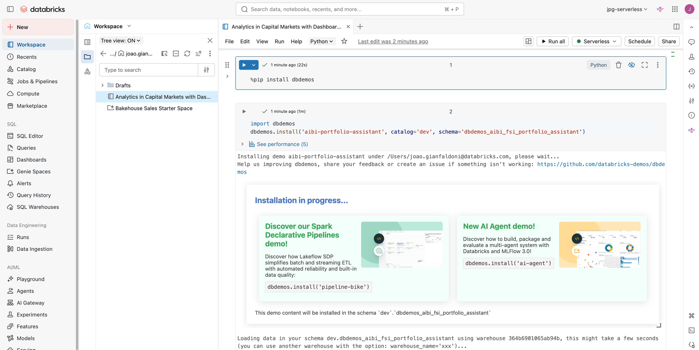The height and width of the screenshot is (350, 699).
Task: Open the Help menu
Action: coord(296,41)
